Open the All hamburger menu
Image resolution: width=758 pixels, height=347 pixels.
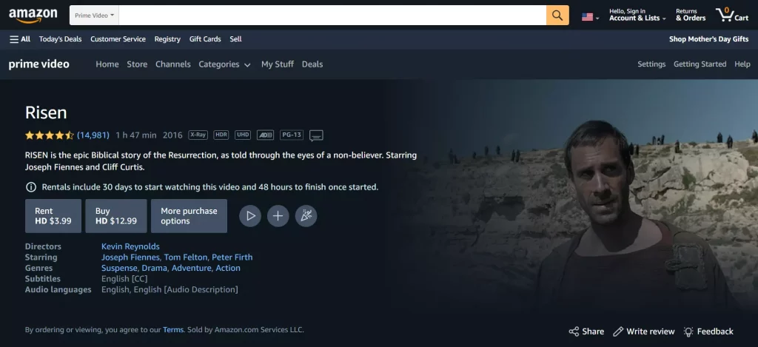(x=20, y=39)
